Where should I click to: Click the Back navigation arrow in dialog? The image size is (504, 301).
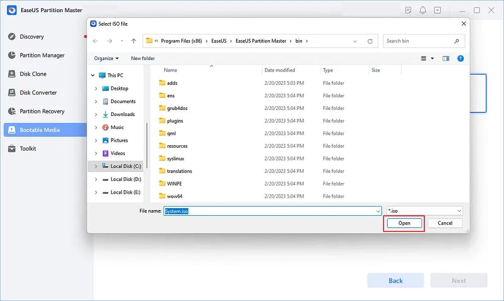(96, 41)
